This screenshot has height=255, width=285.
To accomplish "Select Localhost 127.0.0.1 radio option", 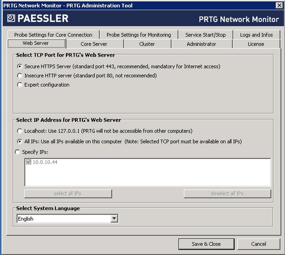I will click(19, 131).
